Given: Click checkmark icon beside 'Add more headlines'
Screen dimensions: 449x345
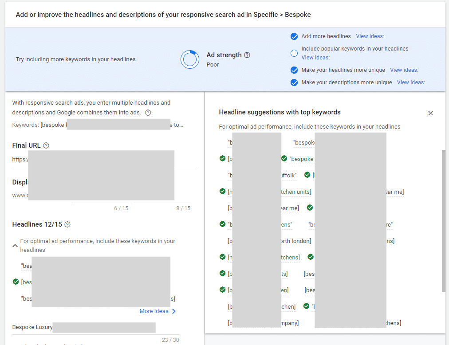Looking at the screenshot, I should click(x=294, y=36).
